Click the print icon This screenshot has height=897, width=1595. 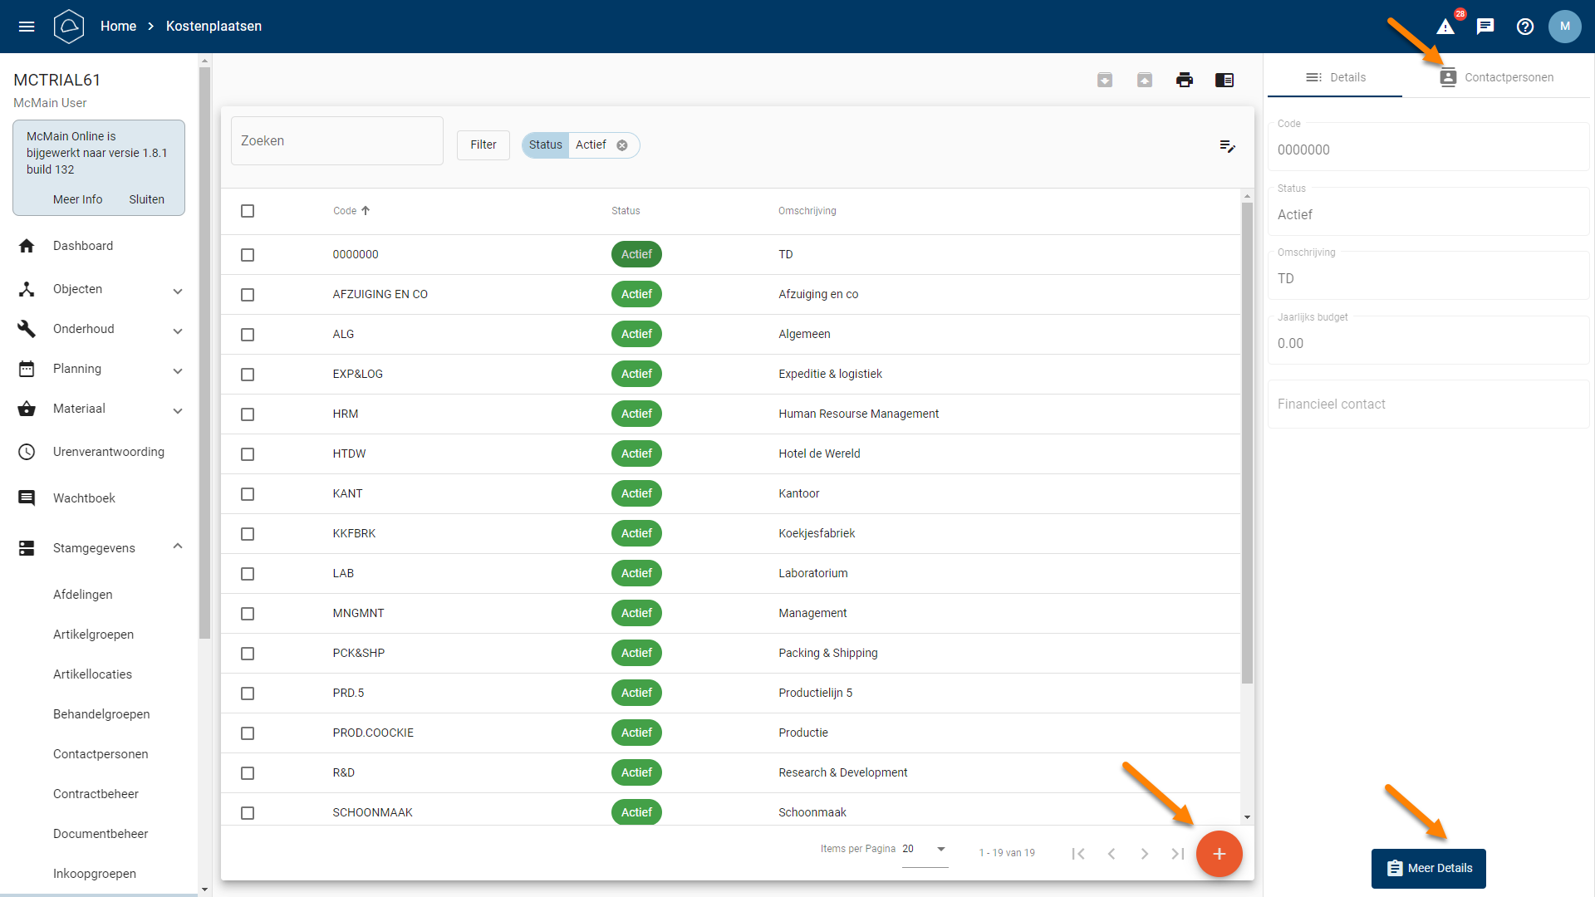[x=1185, y=80]
